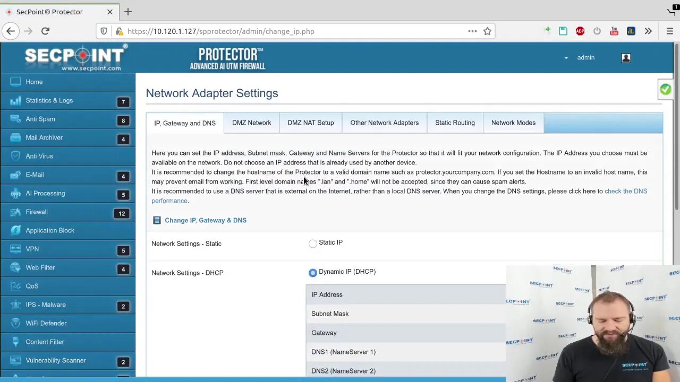Open the Adblock Plus extension icon
This screenshot has height=382, width=680.
580,31
